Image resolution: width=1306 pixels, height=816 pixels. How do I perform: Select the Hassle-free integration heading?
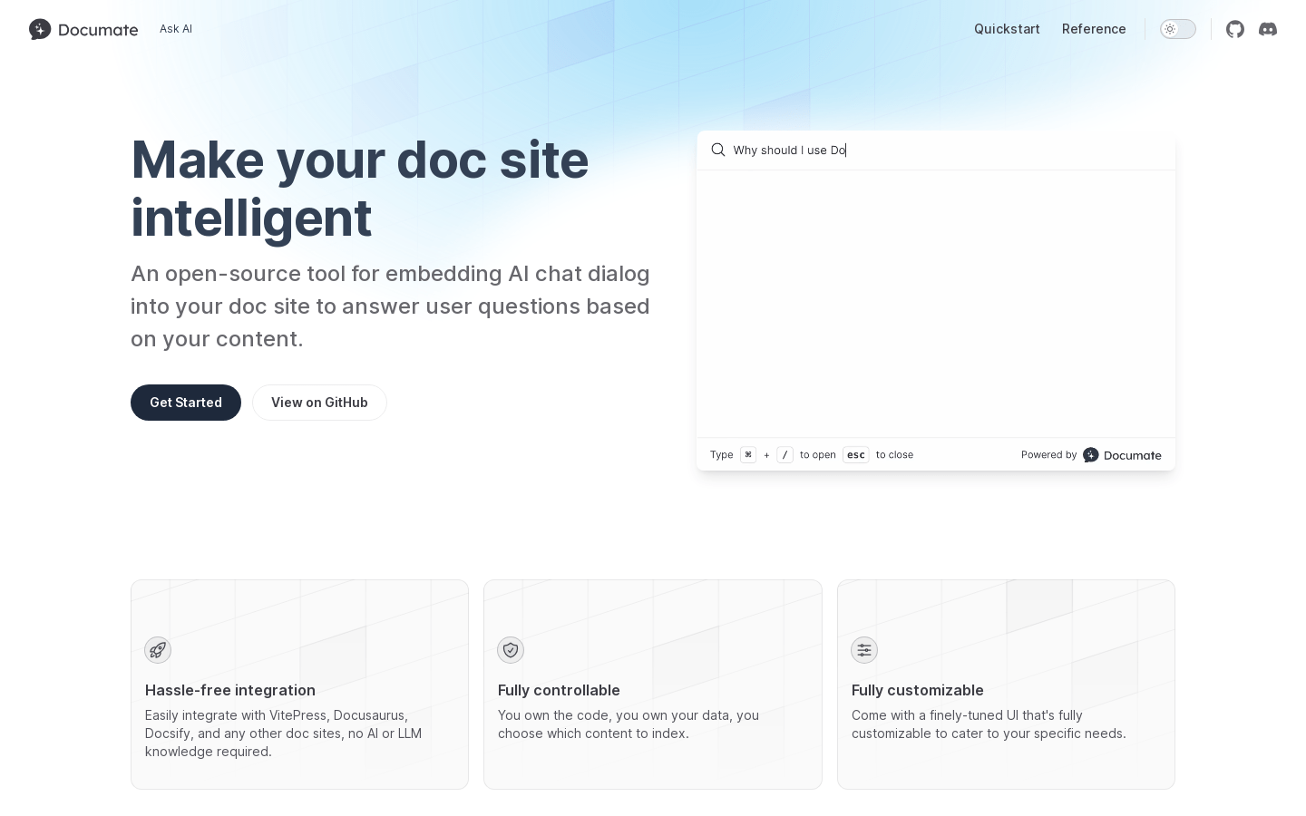pyautogui.click(x=230, y=690)
